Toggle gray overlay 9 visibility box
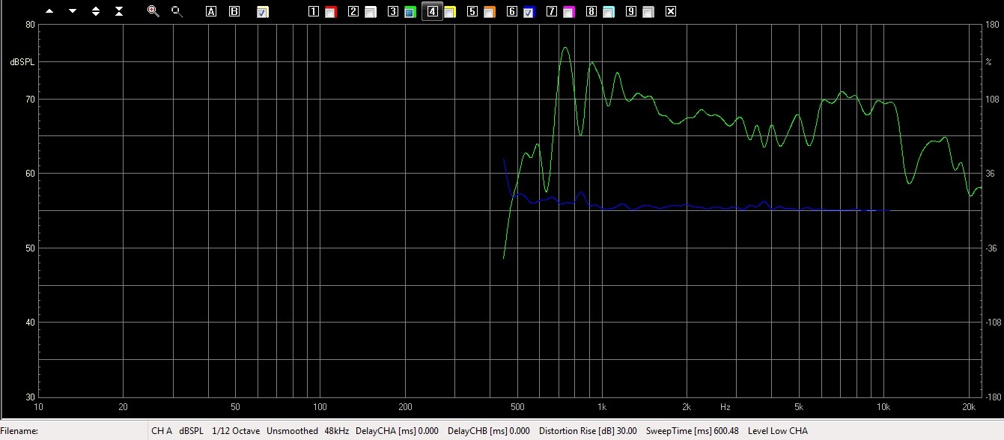The height and width of the screenshot is (440, 1004). click(x=648, y=12)
